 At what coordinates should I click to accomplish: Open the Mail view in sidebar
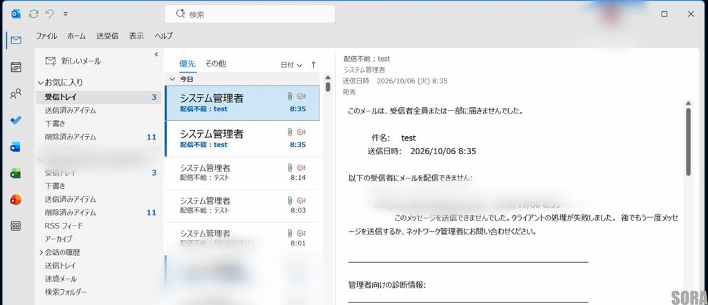pyautogui.click(x=16, y=41)
